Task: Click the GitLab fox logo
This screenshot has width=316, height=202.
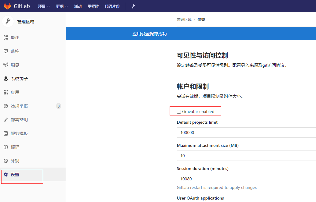Action: point(7,6)
